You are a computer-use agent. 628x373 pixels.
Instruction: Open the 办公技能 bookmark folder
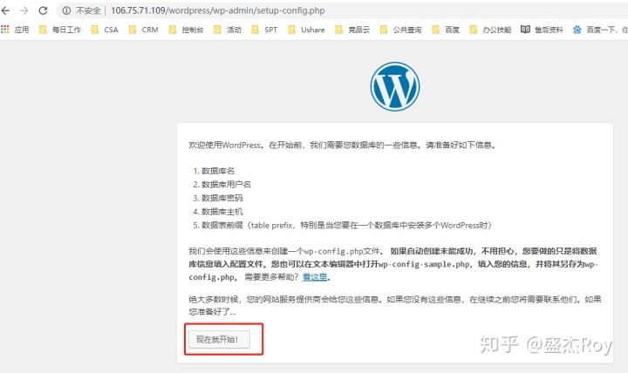click(x=490, y=30)
